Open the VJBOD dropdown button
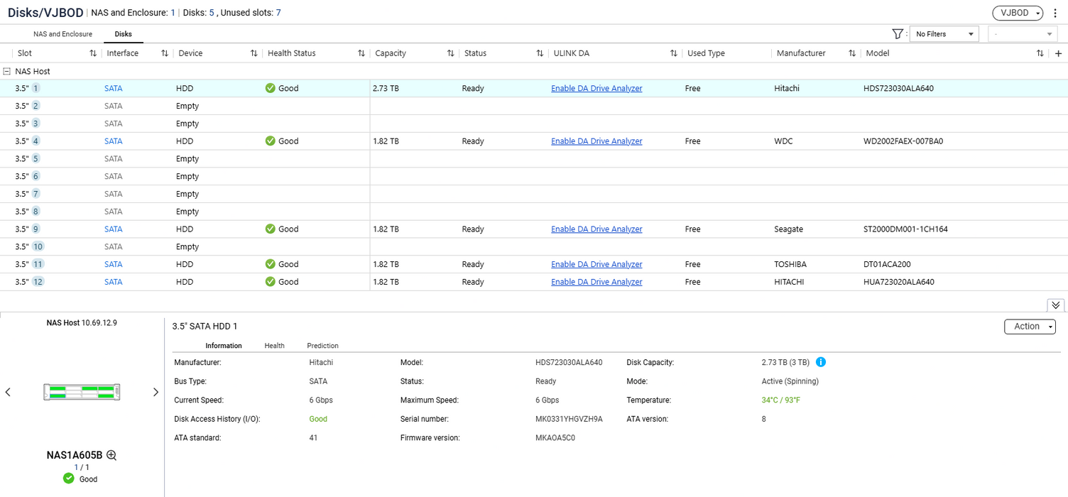This screenshot has height=497, width=1068. pos(1018,13)
